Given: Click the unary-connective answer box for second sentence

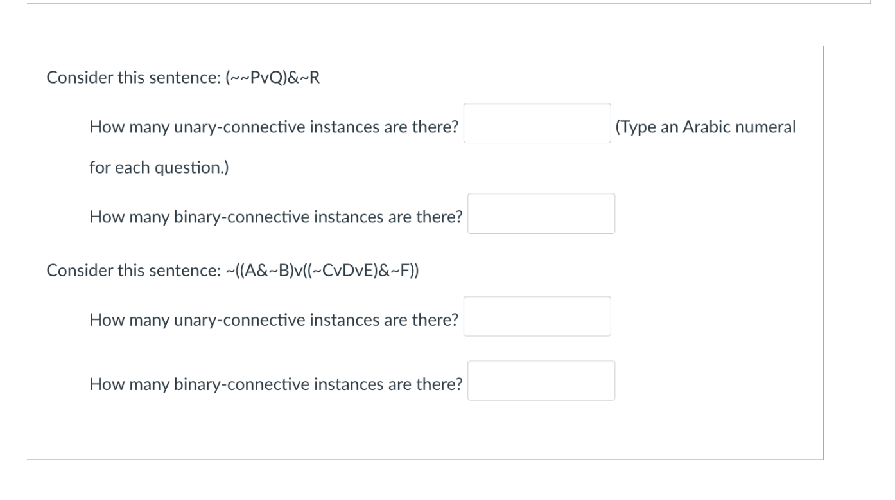Looking at the screenshot, I should (537, 316).
